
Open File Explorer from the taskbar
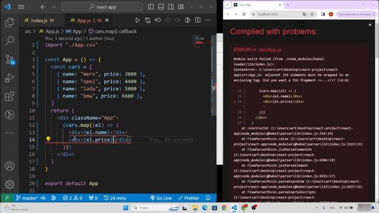coord(195,208)
